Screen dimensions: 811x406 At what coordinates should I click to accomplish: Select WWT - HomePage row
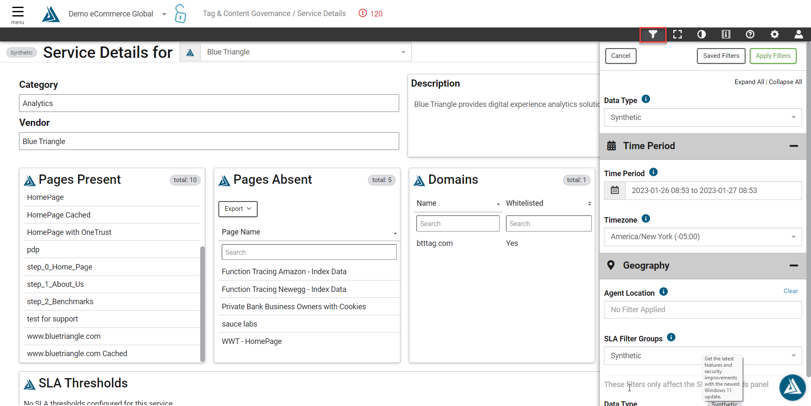coord(309,341)
